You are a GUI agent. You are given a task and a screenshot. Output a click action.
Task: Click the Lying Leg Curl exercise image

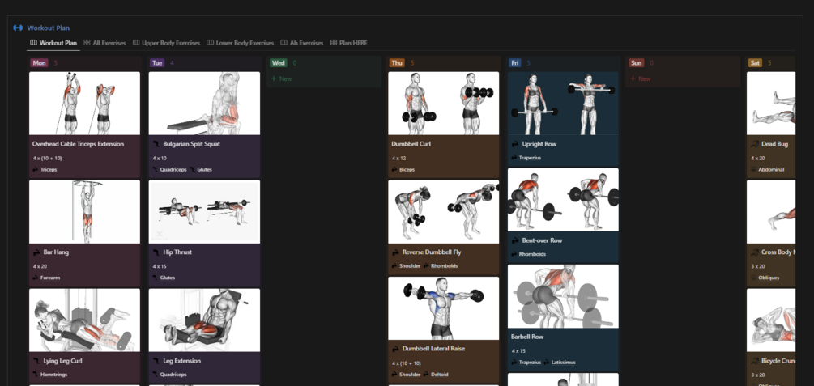click(84, 320)
